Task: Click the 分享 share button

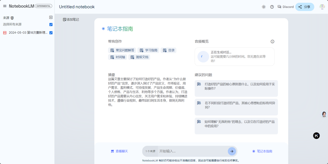Action: [x=304, y=7]
